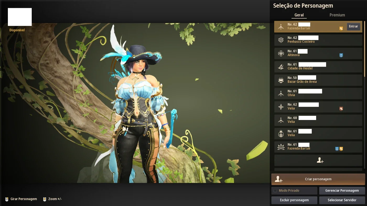Toggle the Modo Privado checkbox
The image size is (367, 206).
275,191
